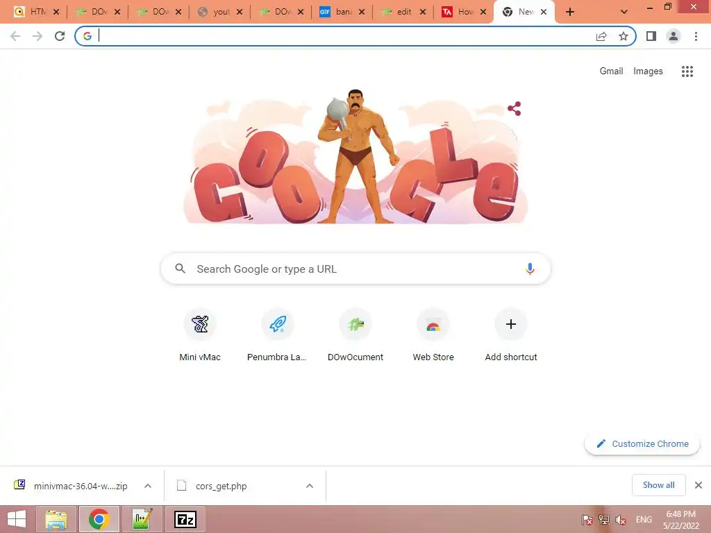The width and height of the screenshot is (711, 533).
Task: Click the Add shortcut plus button
Action: pyautogui.click(x=511, y=324)
